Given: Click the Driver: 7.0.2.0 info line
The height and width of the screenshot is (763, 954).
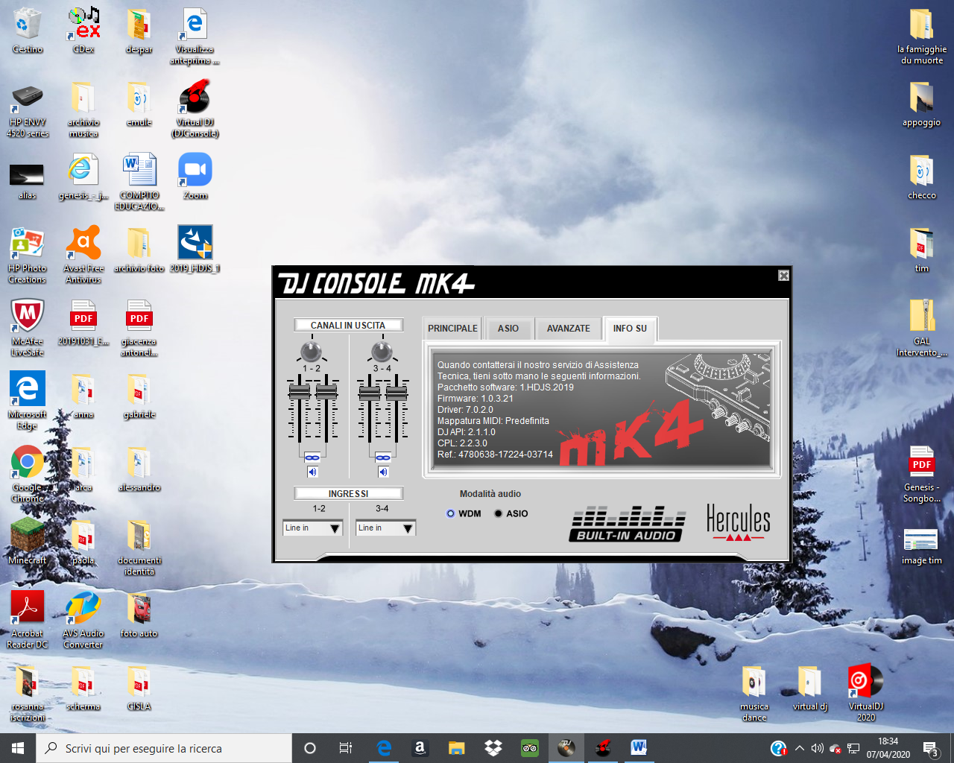Looking at the screenshot, I should [465, 410].
